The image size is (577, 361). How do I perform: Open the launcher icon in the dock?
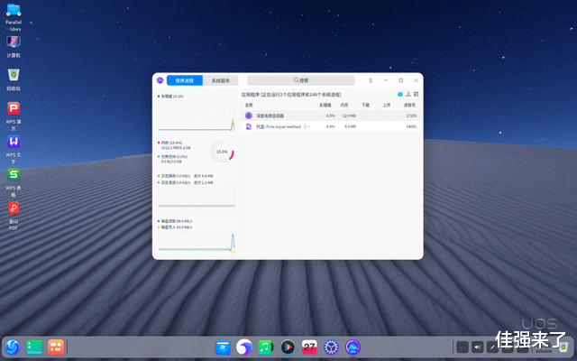click(13, 347)
